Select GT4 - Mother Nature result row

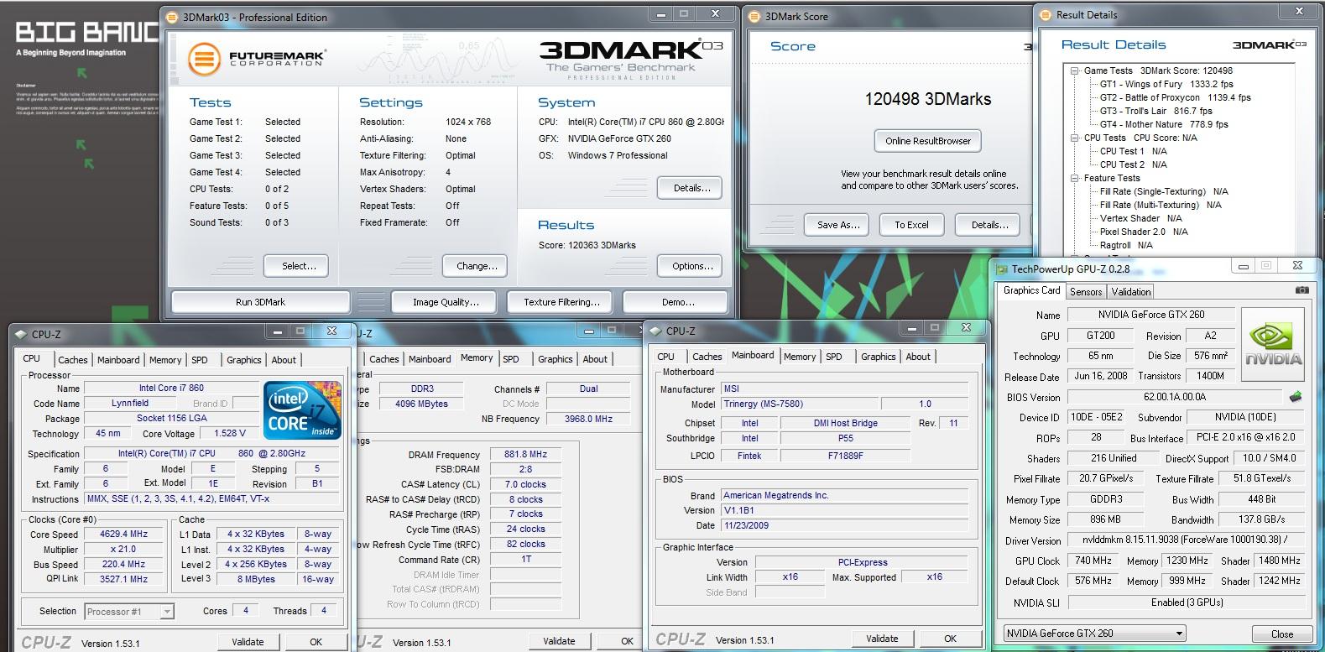pos(1164,124)
